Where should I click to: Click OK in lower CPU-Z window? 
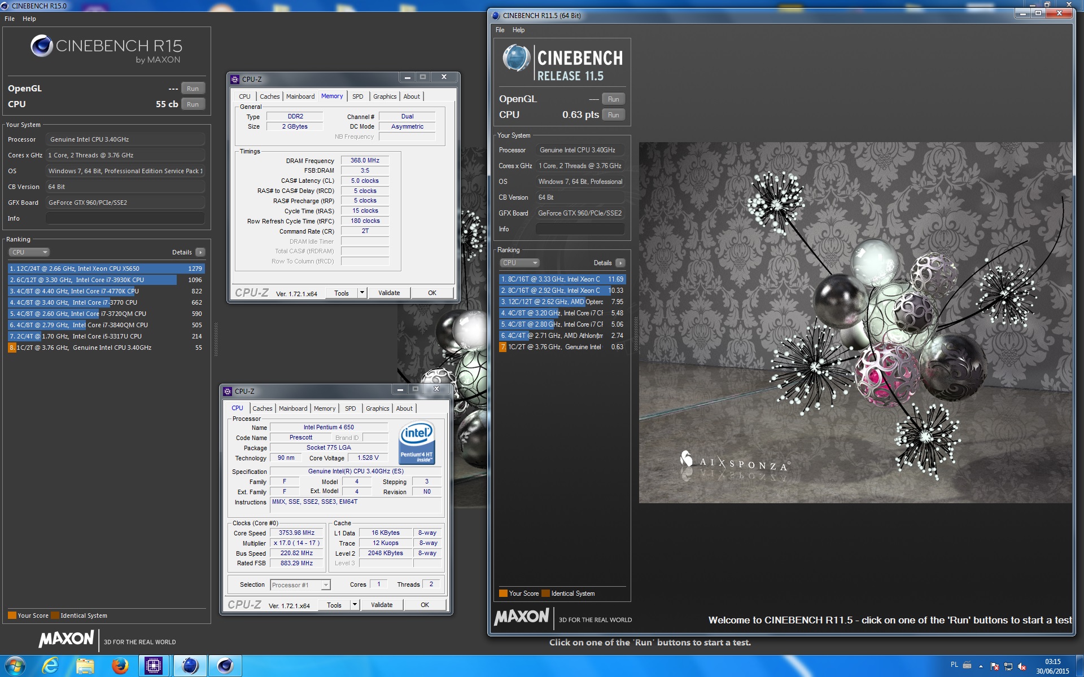(x=425, y=605)
